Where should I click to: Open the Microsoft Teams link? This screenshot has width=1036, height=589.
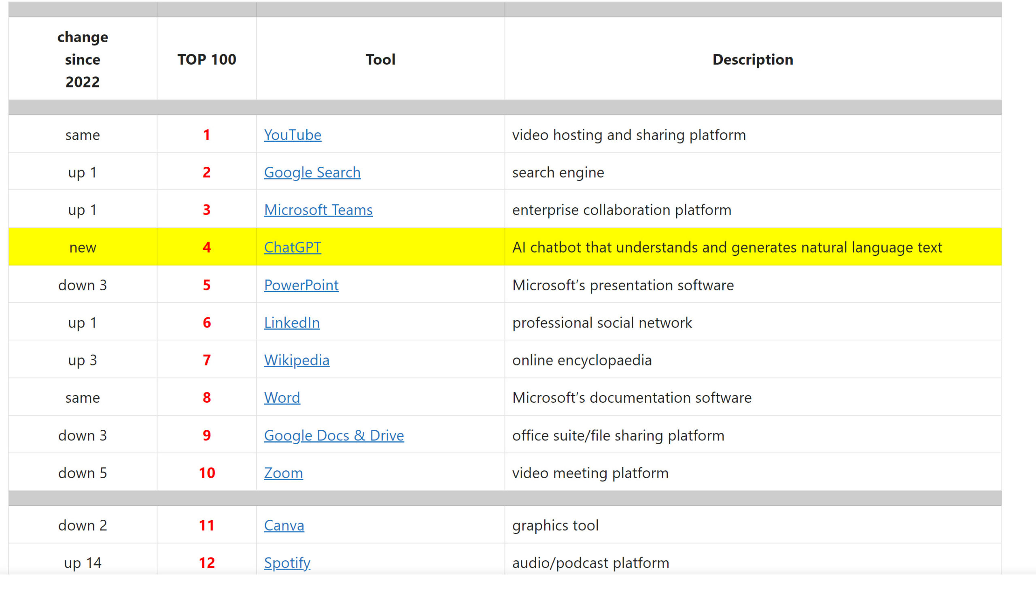coord(318,210)
